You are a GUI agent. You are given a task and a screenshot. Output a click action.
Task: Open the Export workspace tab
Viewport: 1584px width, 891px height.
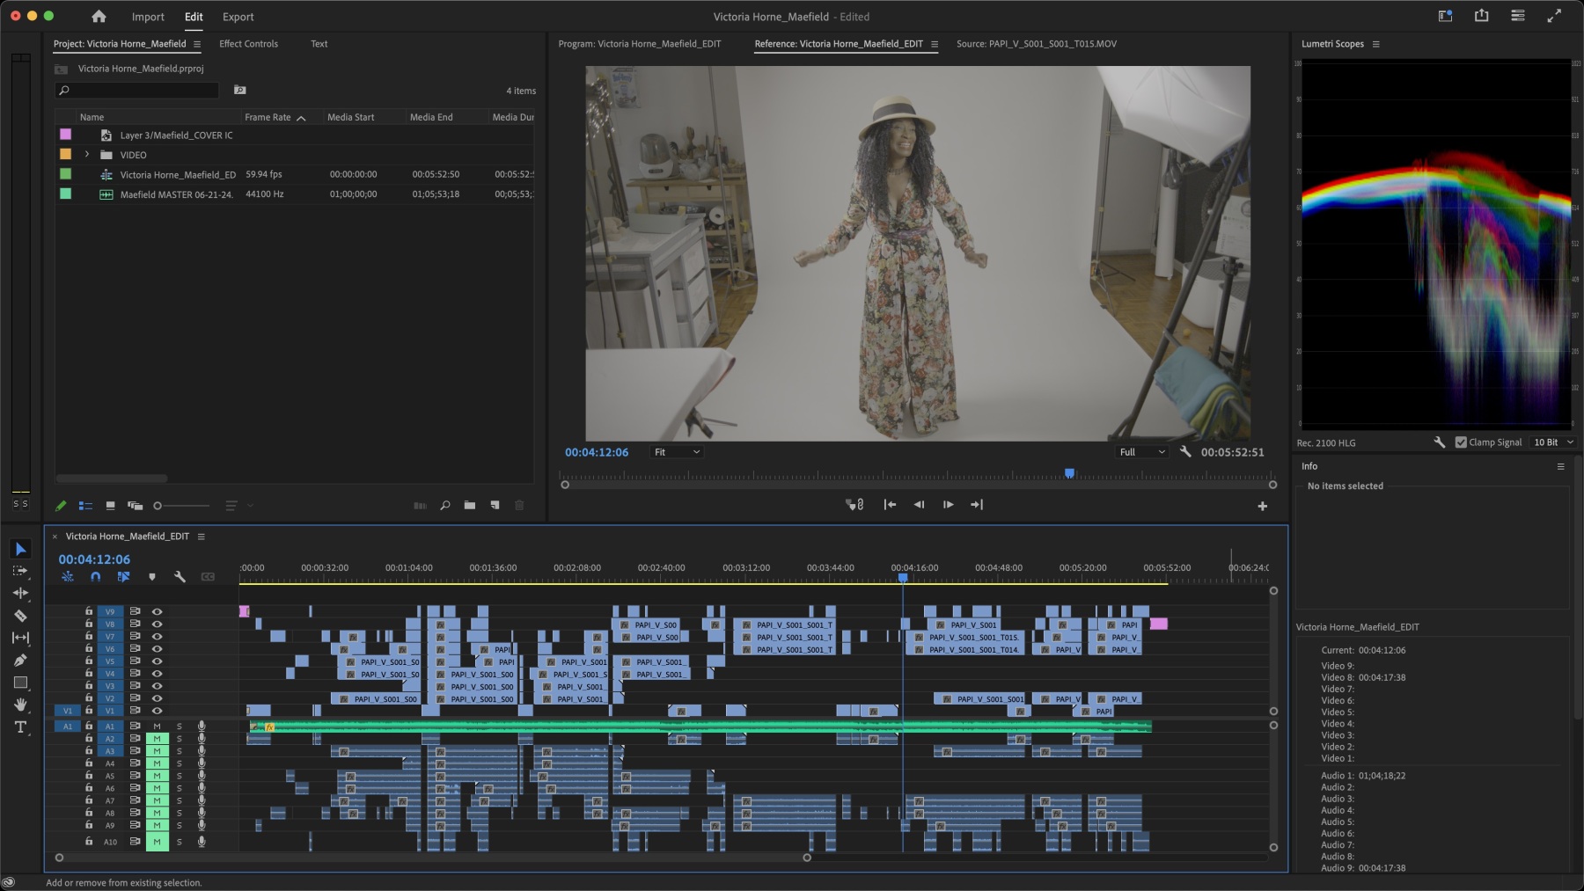pyautogui.click(x=238, y=17)
